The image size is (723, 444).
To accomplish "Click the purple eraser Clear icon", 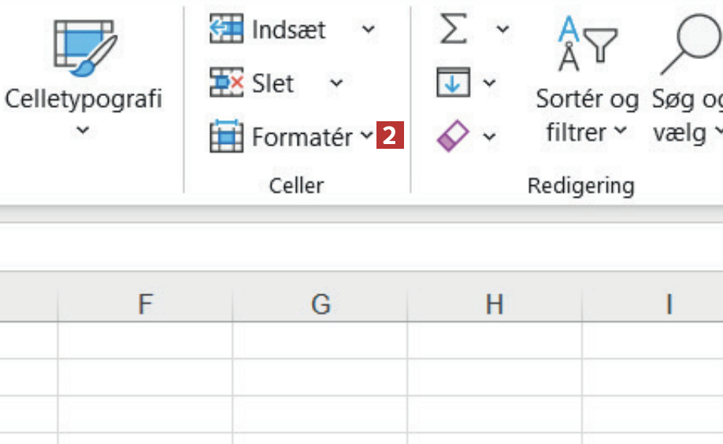I will 453,137.
